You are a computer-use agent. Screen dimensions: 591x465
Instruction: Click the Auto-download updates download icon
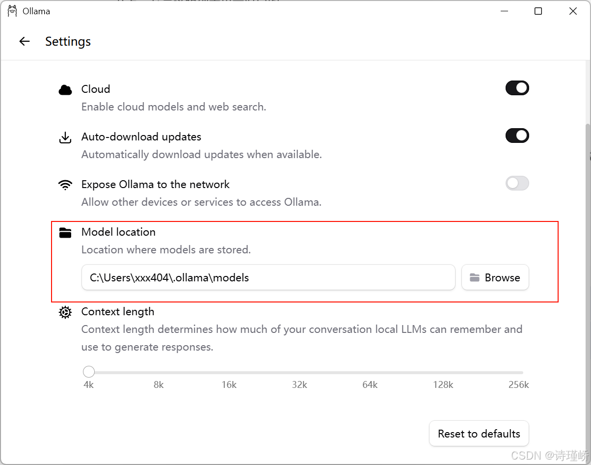[x=65, y=137]
